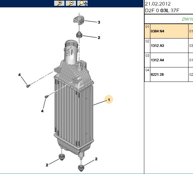Click the green DW10 engine heading
The width and height of the screenshot is (193, 174).
pyautogui.click(x=187, y=19)
